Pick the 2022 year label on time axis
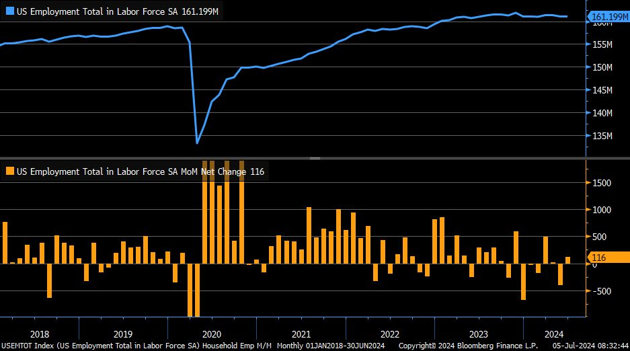This screenshot has height=351, width=630. (x=390, y=334)
